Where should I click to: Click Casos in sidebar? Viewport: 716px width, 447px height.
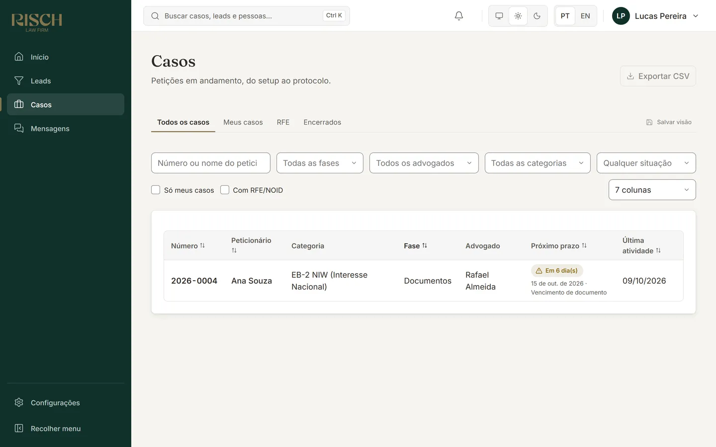(66, 104)
